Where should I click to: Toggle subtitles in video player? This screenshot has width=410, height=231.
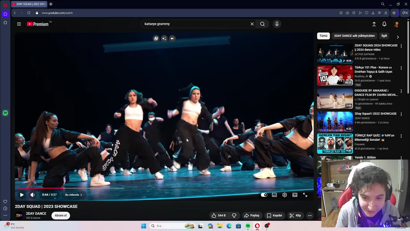[275, 195]
